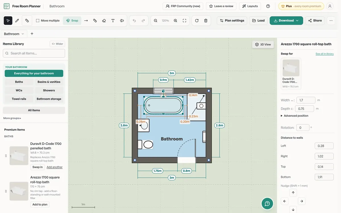341x213 pixels.
Task: Nudge the bath right
Action: point(302,201)
